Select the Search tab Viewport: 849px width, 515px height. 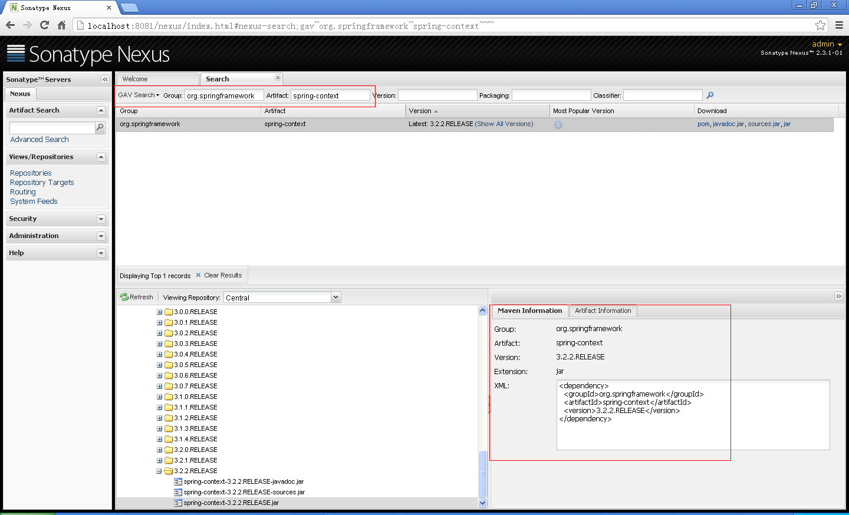click(x=242, y=79)
